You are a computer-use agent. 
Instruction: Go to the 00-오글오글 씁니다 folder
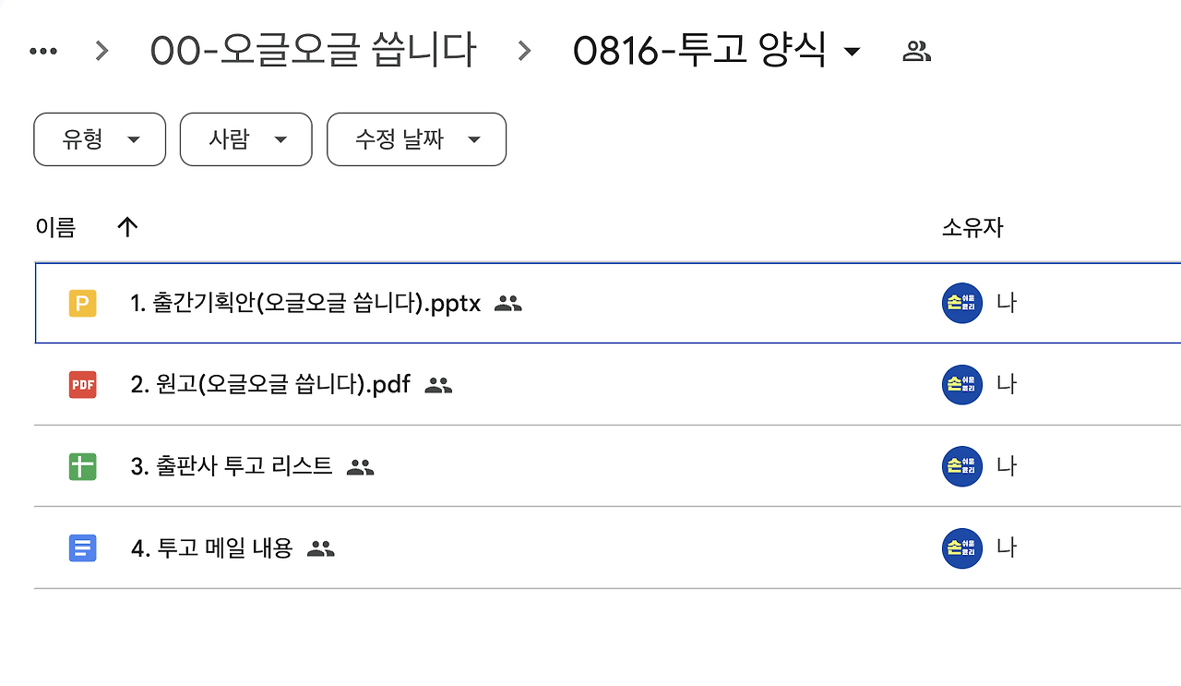(x=313, y=50)
